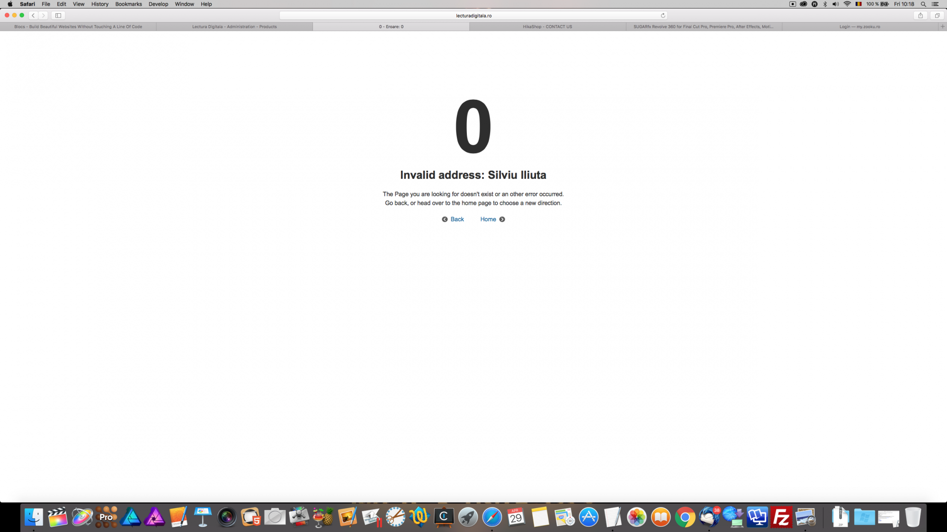Add a new tab with plus button
Viewport: 947px width, 532px height.
(x=942, y=26)
